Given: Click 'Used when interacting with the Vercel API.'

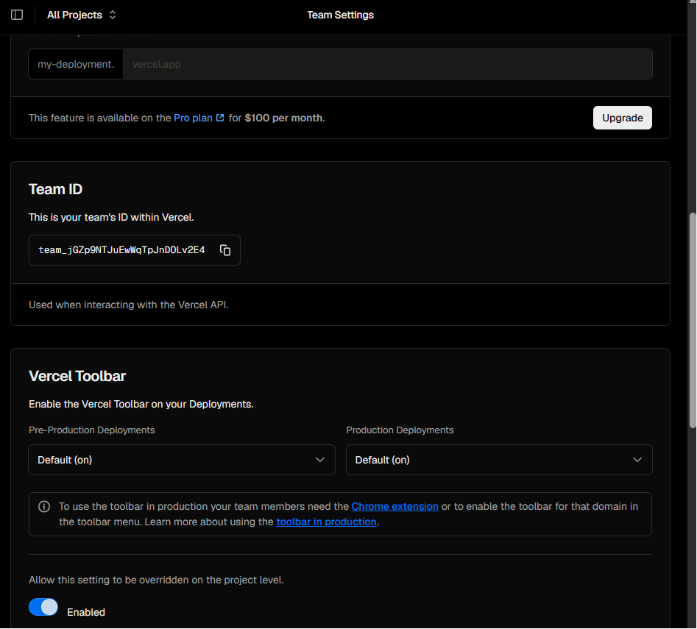Looking at the screenshot, I should click(x=129, y=305).
